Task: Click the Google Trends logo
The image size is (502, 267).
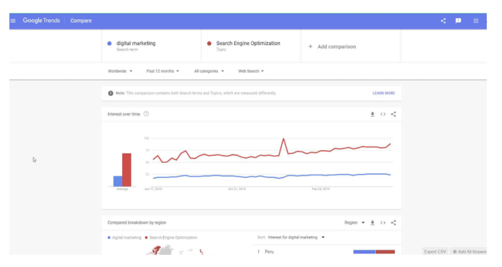Action: pyautogui.click(x=42, y=20)
